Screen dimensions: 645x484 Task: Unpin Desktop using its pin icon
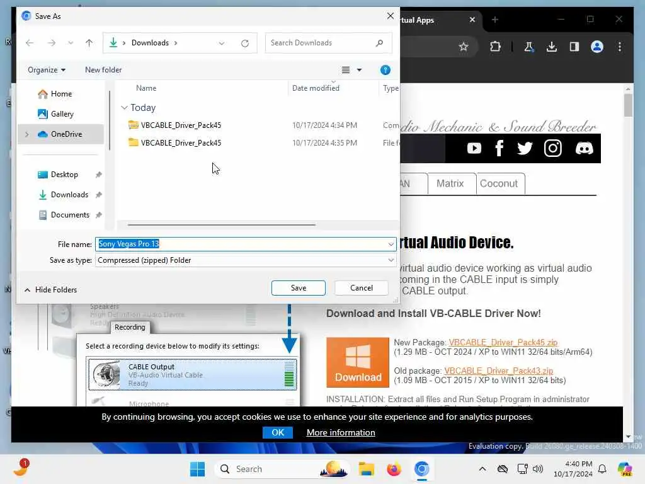(99, 175)
